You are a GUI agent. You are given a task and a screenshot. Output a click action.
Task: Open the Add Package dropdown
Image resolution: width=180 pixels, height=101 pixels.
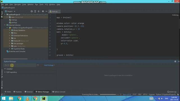[x=49, y=65]
